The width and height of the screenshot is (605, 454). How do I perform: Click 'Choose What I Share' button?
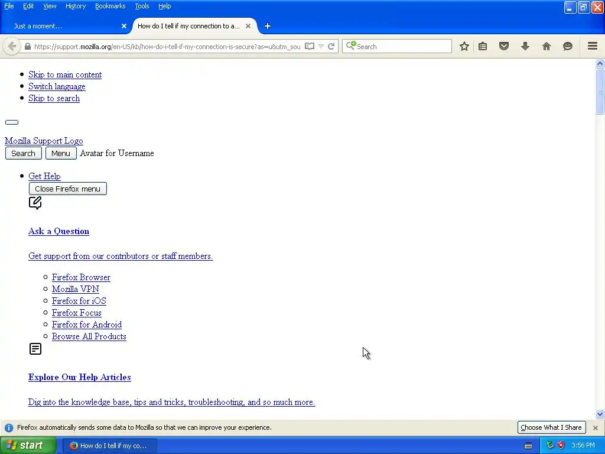pos(551,427)
